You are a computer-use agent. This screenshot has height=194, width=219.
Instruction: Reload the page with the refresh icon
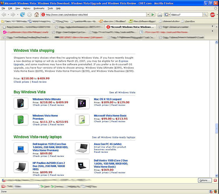click(22, 14)
